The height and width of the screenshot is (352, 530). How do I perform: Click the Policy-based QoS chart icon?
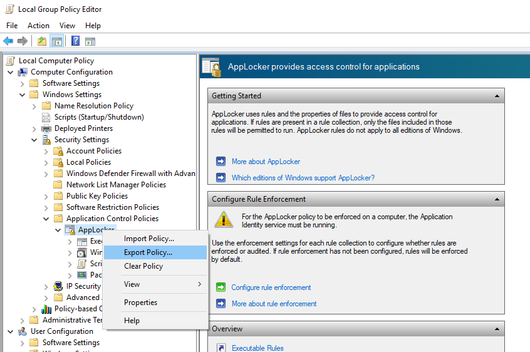tap(46, 309)
